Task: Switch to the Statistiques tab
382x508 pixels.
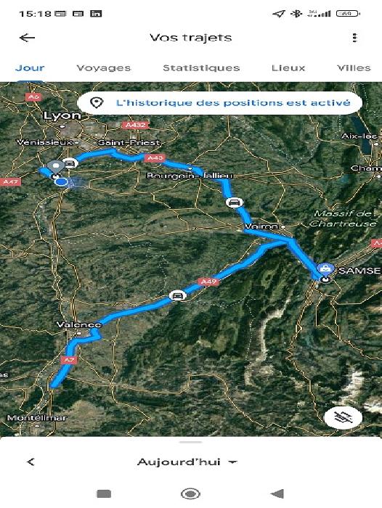Action: pyautogui.click(x=201, y=68)
